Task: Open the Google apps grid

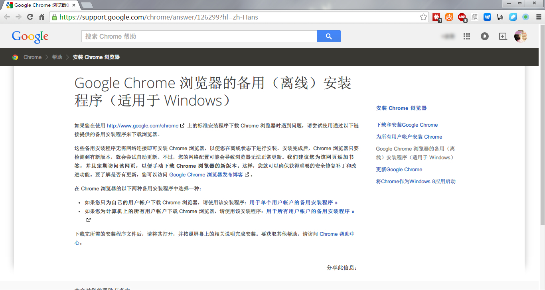Action: [x=467, y=36]
